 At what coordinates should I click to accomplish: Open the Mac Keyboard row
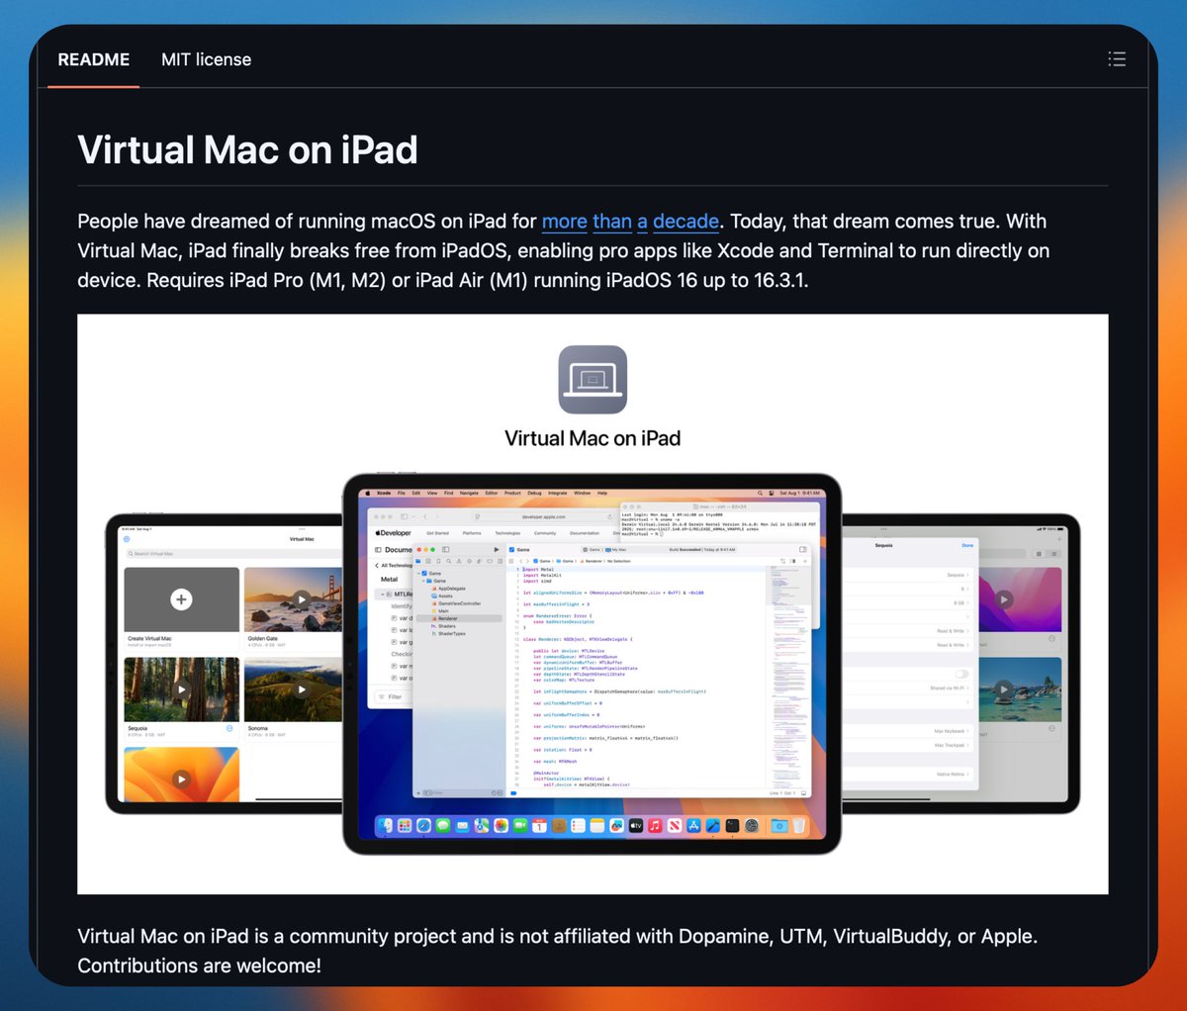click(x=908, y=731)
